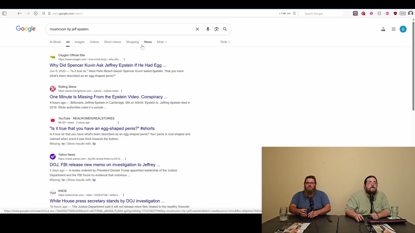Open Google Lens image search icon
This screenshot has height=233, width=415.
point(217,29)
